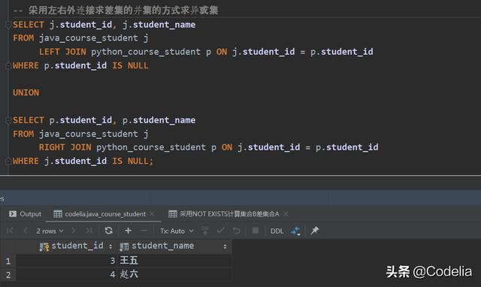Screen dimensions: 481x287
Task: Select row number 1 in results
Action: [8, 261]
